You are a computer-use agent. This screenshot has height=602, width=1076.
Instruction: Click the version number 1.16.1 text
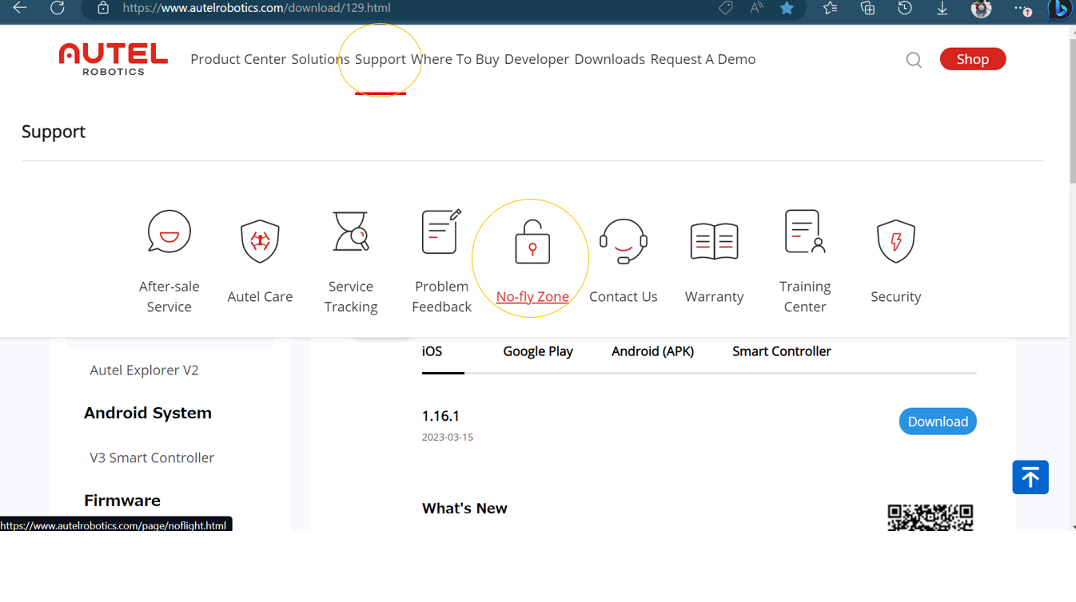pos(440,416)
